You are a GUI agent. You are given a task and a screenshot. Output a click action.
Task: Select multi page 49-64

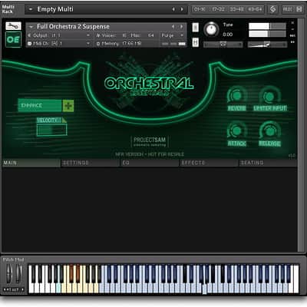coord(255,9)
